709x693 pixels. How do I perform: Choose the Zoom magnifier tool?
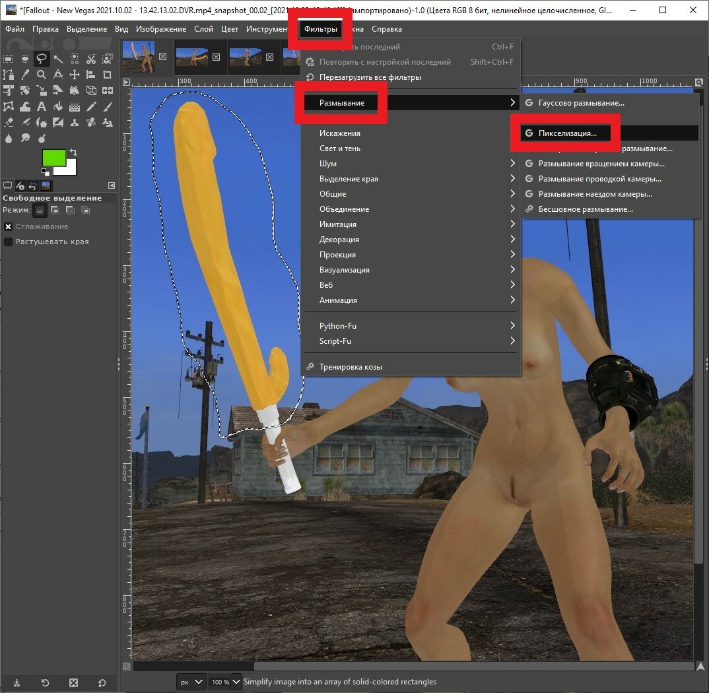coord(42,75)
